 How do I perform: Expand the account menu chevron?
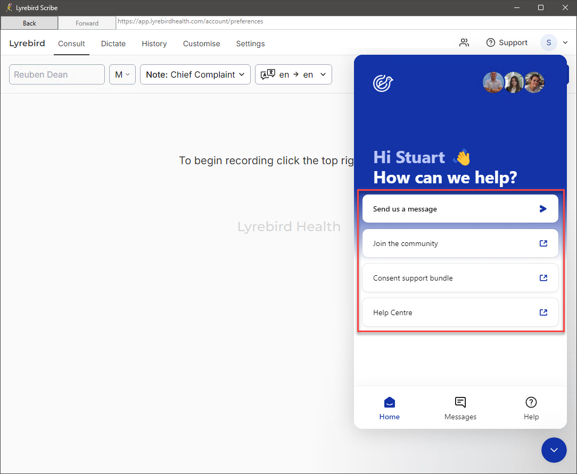(x=565, y=43)
